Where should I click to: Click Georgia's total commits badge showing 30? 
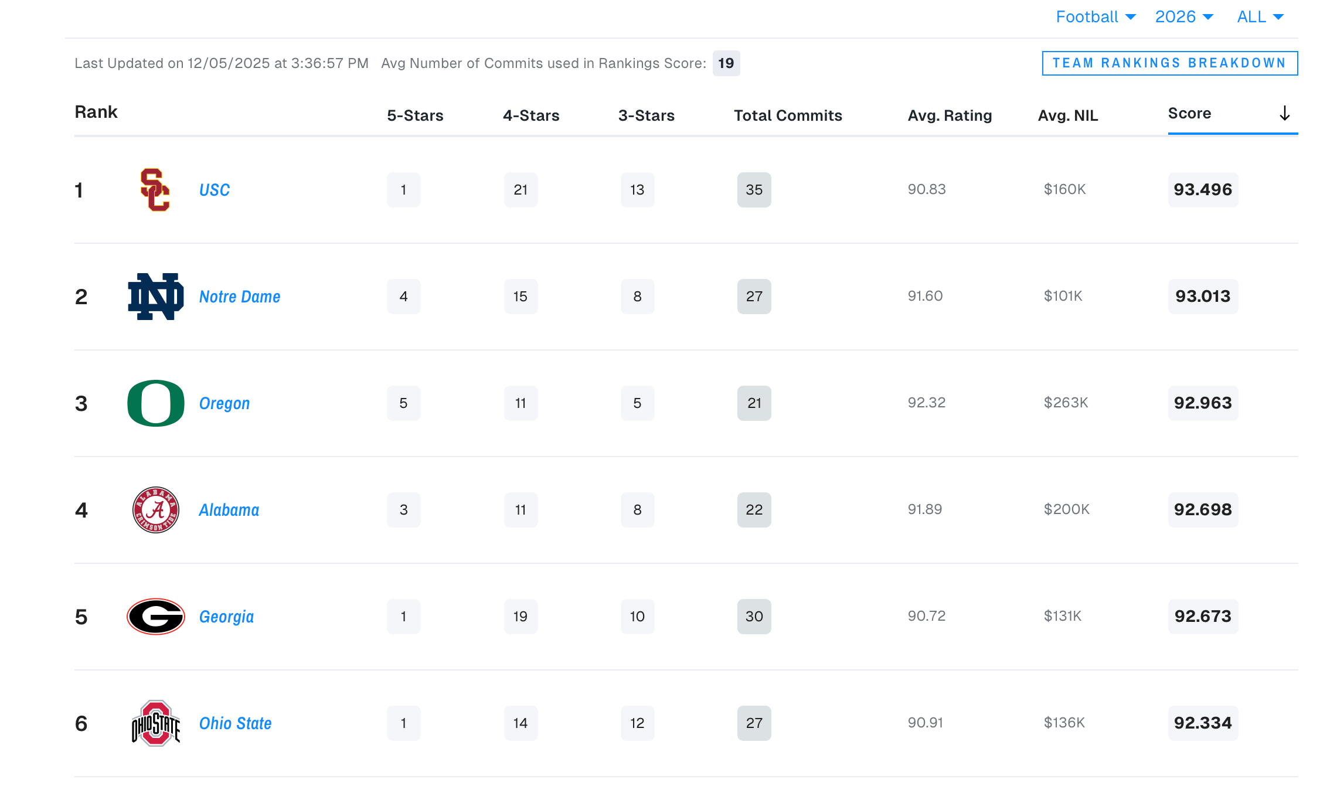click(x=754, y=617)
